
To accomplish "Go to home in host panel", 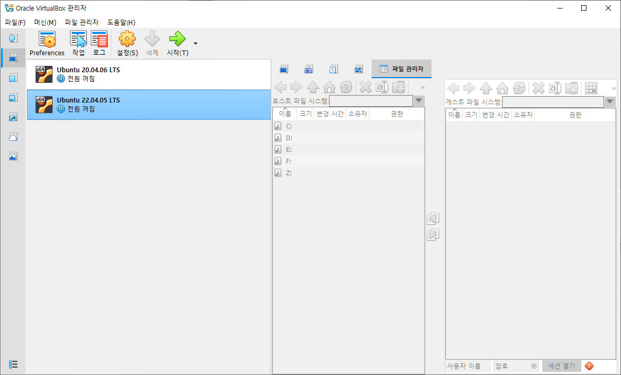I will pyautogui.click(x=330, y=87).
